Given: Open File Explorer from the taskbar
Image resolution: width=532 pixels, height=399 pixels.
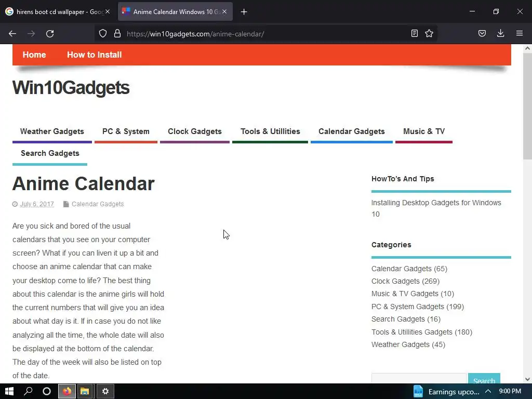Looking at the screenshot, I should click(85, 392).
